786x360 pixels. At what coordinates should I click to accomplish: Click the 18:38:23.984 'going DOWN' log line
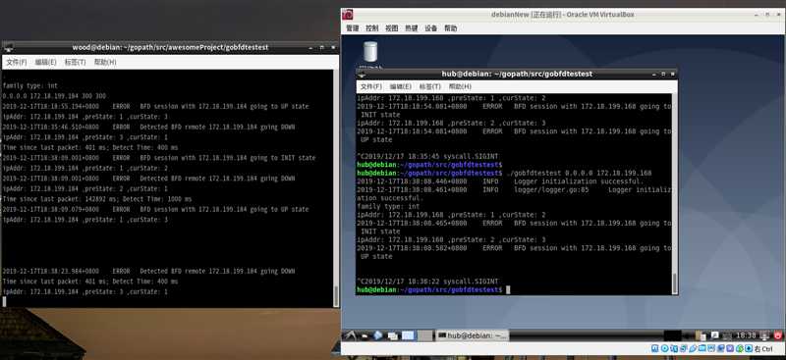tap(148, 272)
